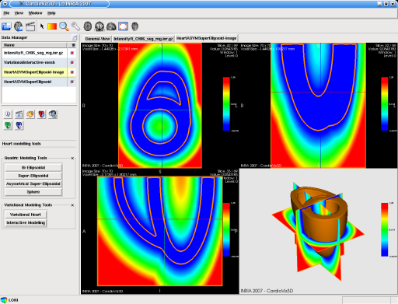This screenshot has width=398, height=304.
Task: Click the open file folder icon
Action: [6, 26]
